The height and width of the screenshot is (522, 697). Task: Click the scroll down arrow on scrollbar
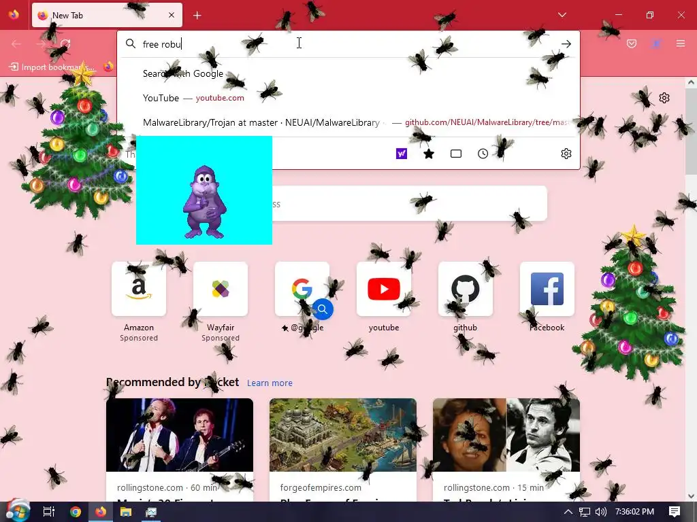(x=691, y=495)
